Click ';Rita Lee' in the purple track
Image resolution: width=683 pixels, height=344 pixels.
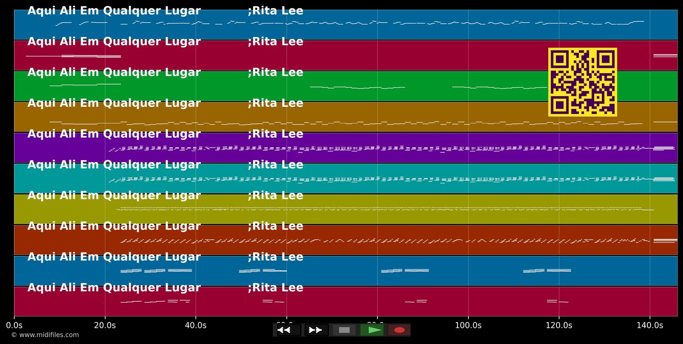tap(275, 134)
